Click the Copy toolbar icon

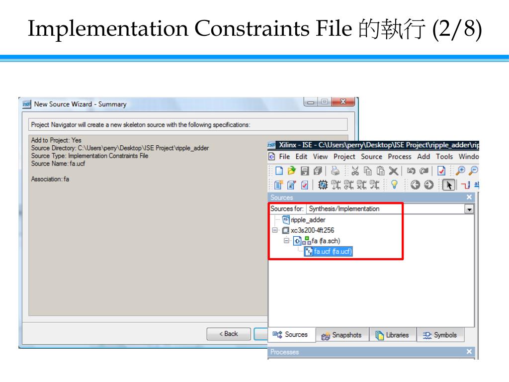pyautogui.click(x=368, y=171)
